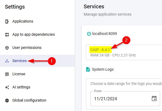
Task: Go to App to app dependencies
Action: (34, 34)
